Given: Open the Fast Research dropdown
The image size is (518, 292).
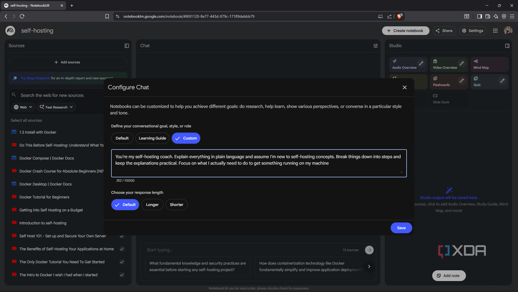Looking at the screenshot, I should (x=56, y=107).
